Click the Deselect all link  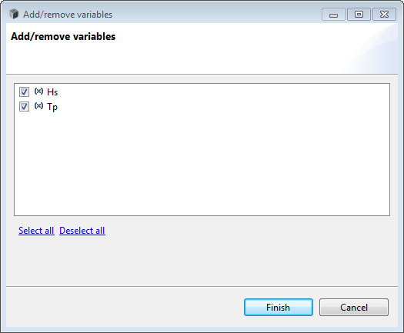point(82,231)
